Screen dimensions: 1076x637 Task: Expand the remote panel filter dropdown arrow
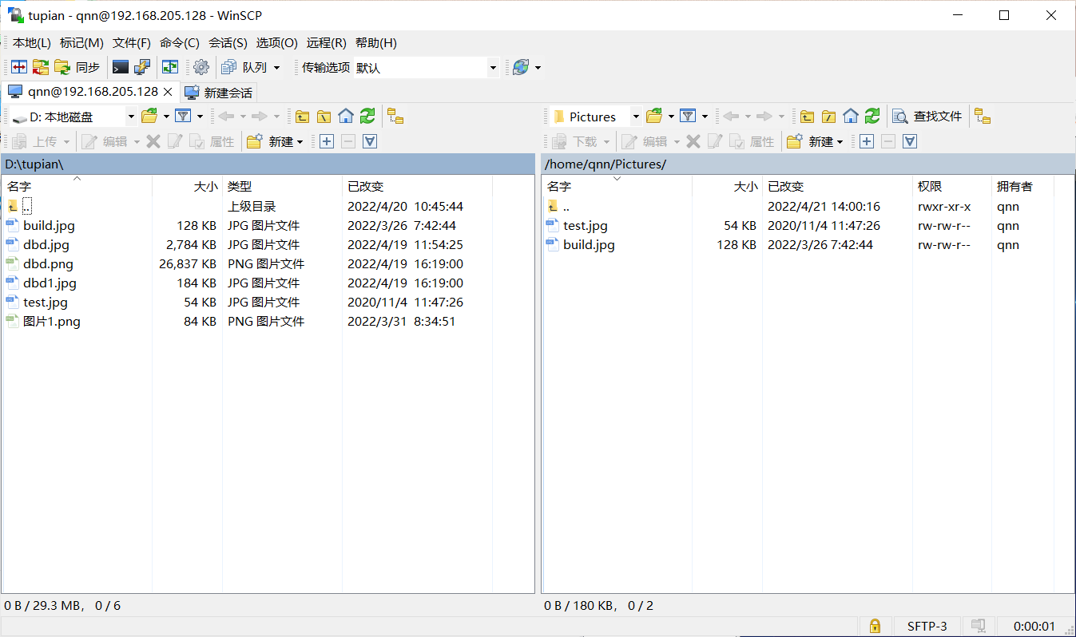coord(705,117)
